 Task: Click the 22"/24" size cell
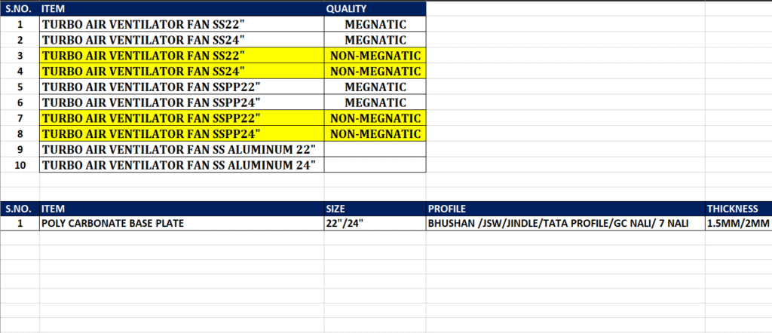coord(375,223)
